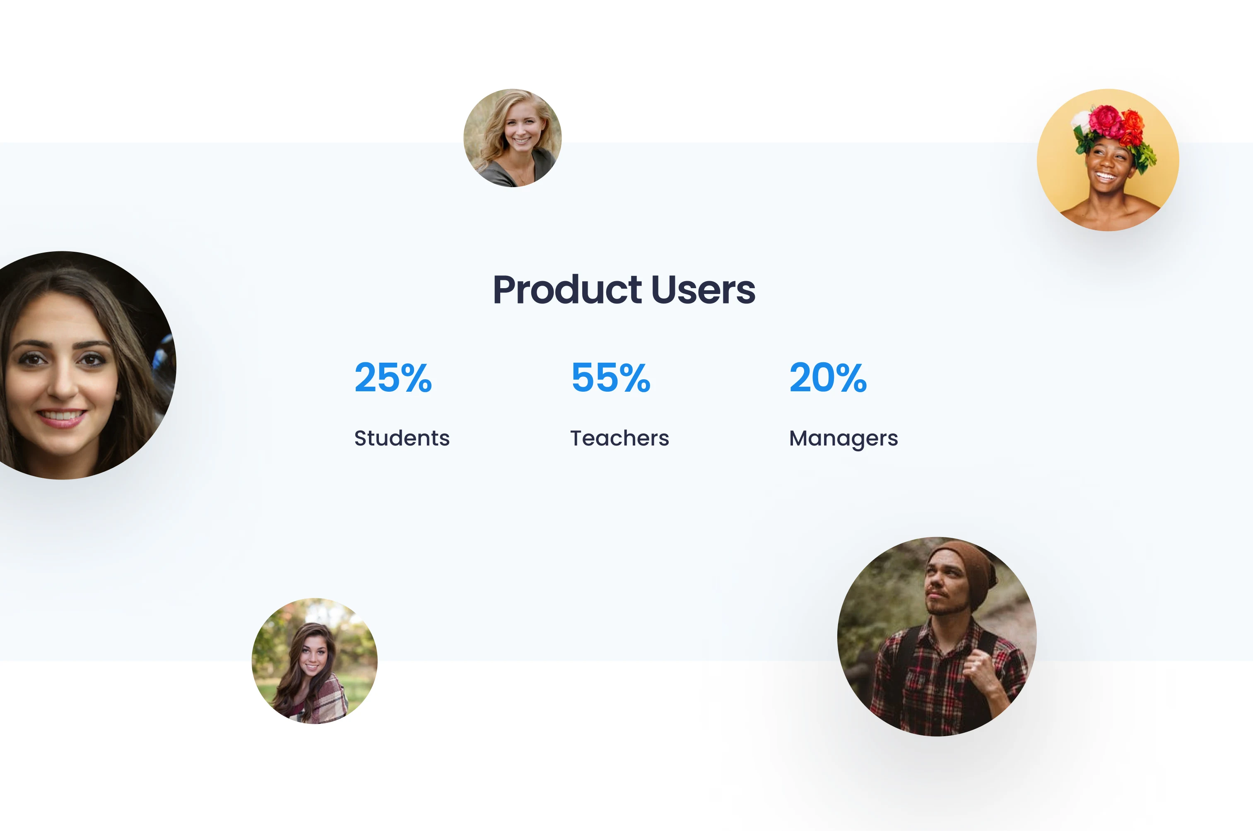Click the avatar of man wearing beanie

[x=937, y=636]
